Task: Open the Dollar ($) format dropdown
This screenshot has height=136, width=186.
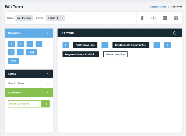Action: point(55,18)
